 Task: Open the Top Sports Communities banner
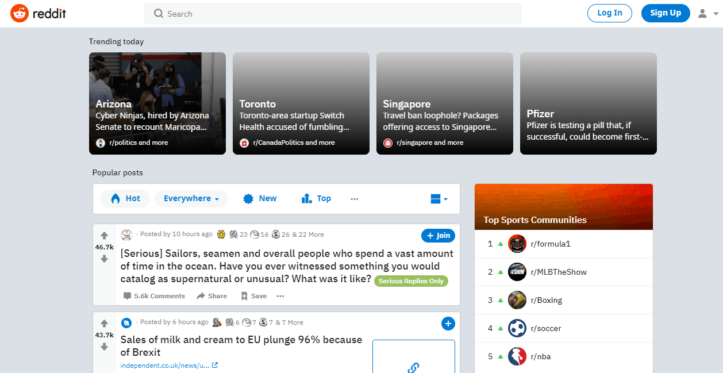(564, 207)
